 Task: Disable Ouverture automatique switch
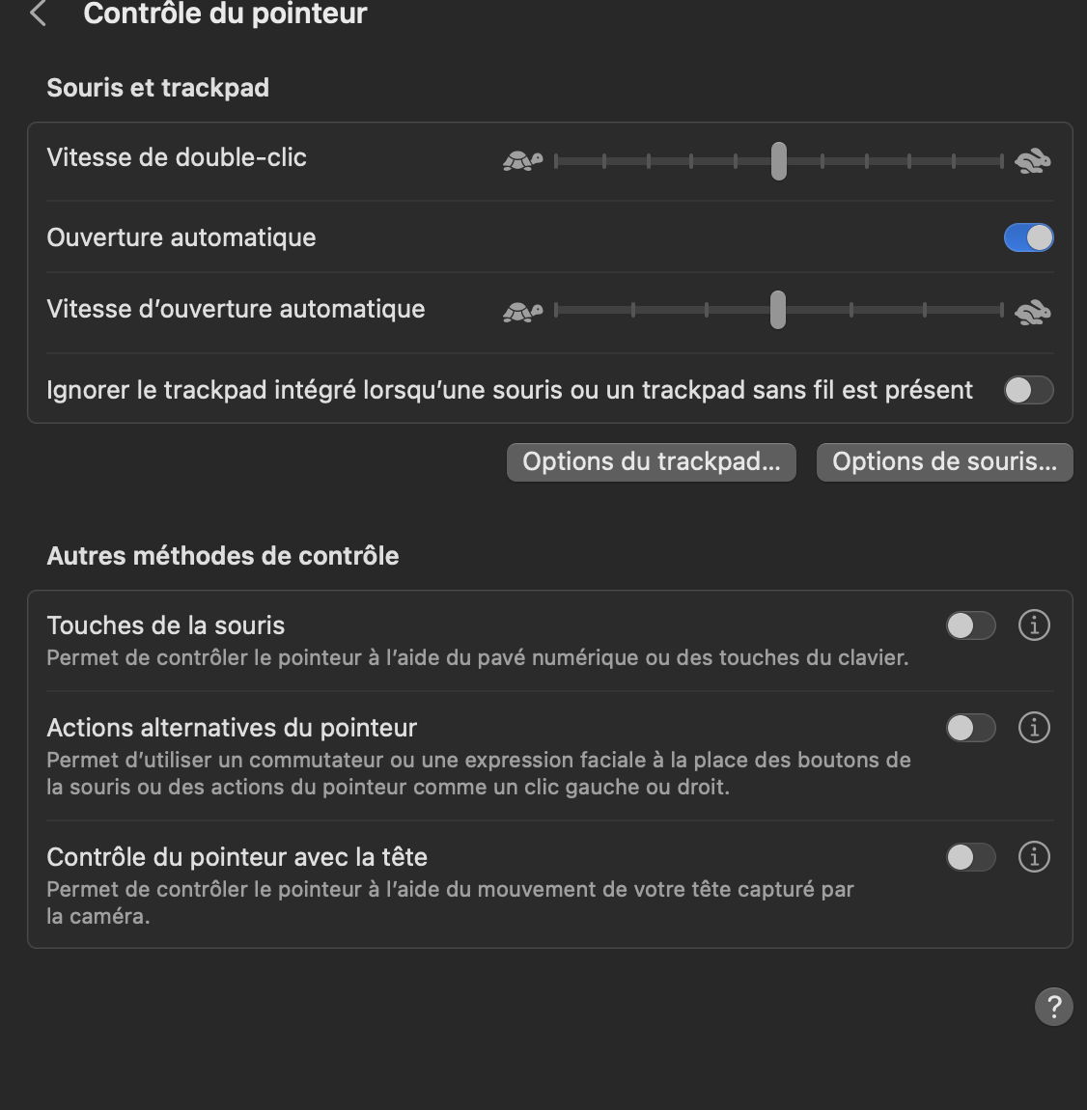pos(1028,237)
